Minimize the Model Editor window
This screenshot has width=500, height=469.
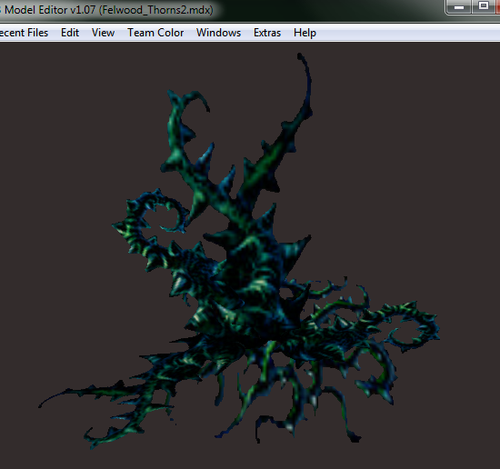tap(459, 6)
